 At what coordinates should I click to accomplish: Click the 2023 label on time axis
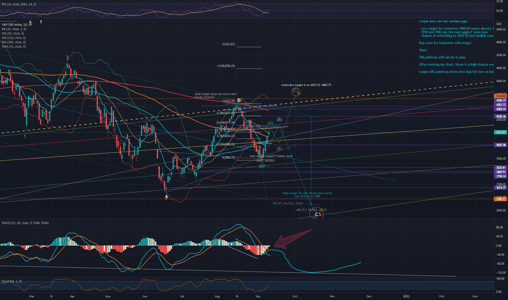[406, 296]
